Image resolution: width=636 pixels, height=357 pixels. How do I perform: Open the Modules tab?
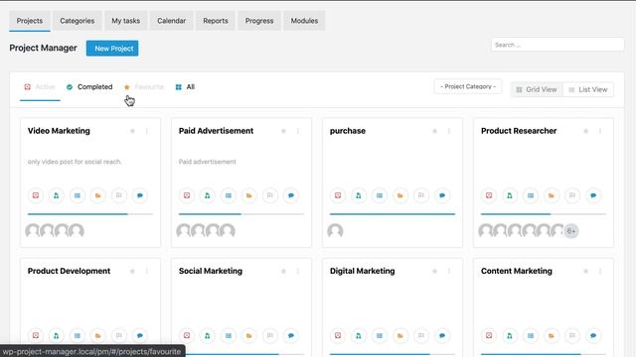pyautogui.click(x=304, y=21)
